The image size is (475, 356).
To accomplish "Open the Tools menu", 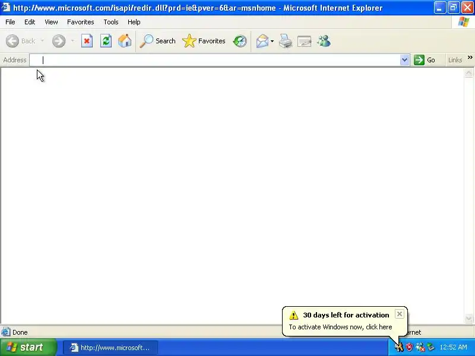I will [111, 22].
